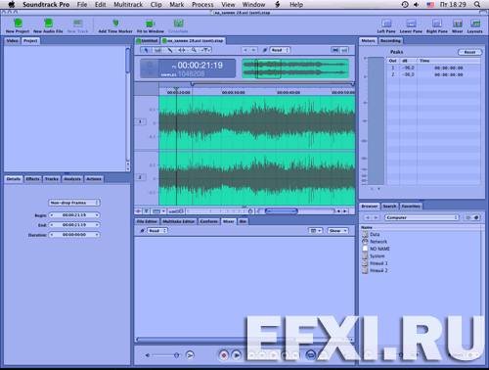Screen dimensions: 489x370
Task: Click the previous selection arrow button
Action: click(245, 50)
